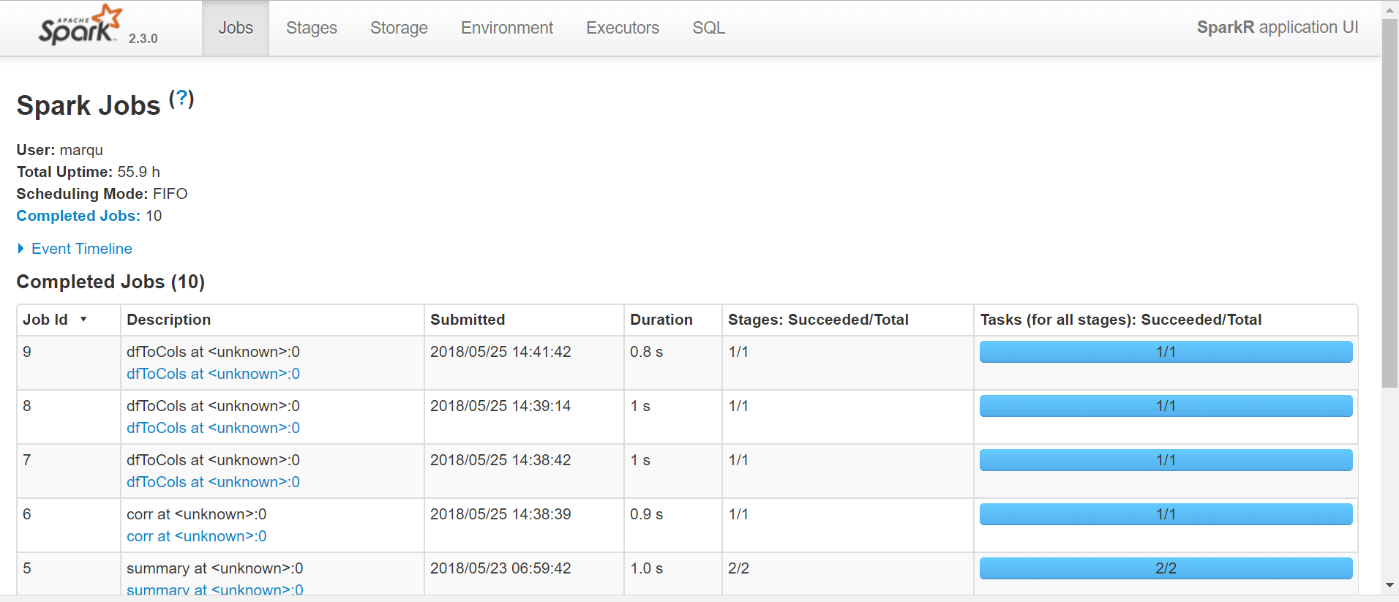Open the Jobs tab

coord(236,28)
